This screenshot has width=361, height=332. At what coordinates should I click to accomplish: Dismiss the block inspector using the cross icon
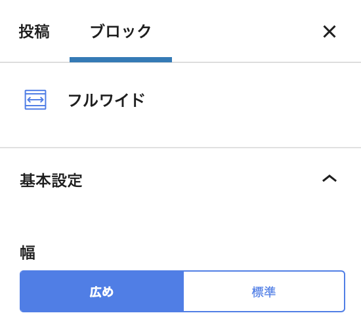329,31
